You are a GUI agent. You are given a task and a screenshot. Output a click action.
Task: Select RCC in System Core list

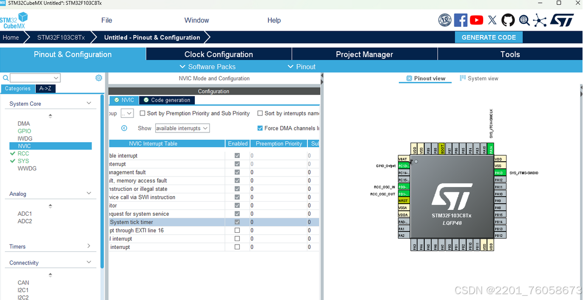coord(23,153)
